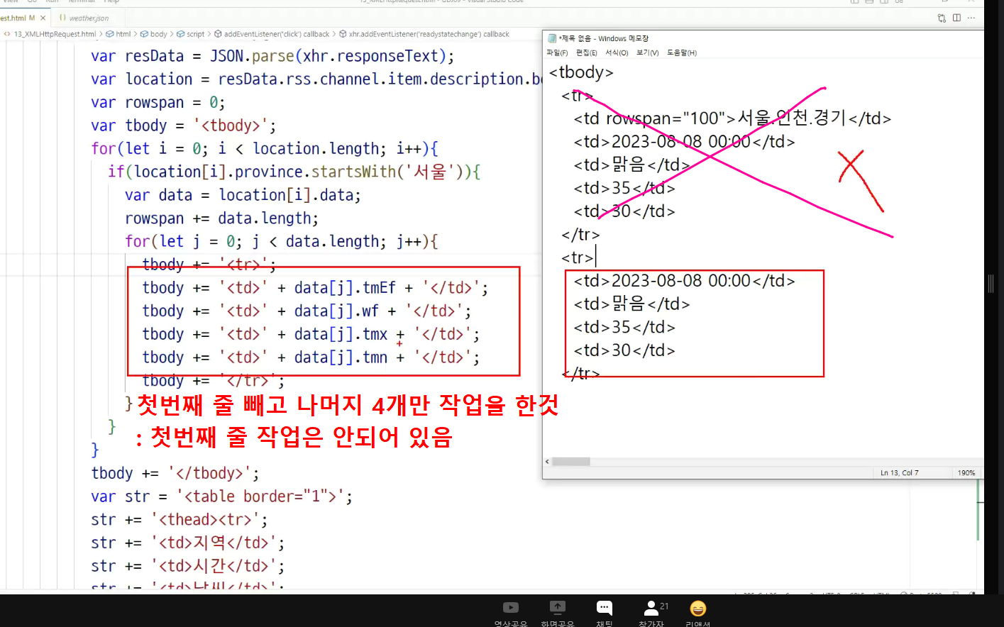The height and width of the screenshot is (627, 1004).
Task: Open xhr.addEventListener('readystatechange') callback breadcrumb
Action: coord(429,34)
